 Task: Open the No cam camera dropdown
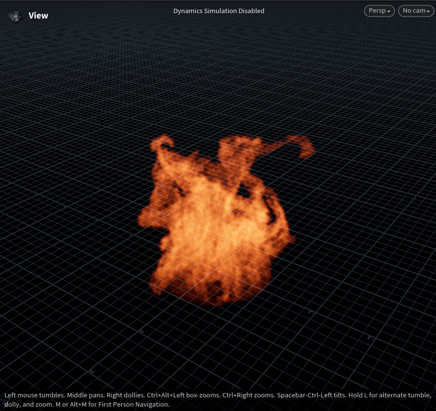tap(416, 11)
